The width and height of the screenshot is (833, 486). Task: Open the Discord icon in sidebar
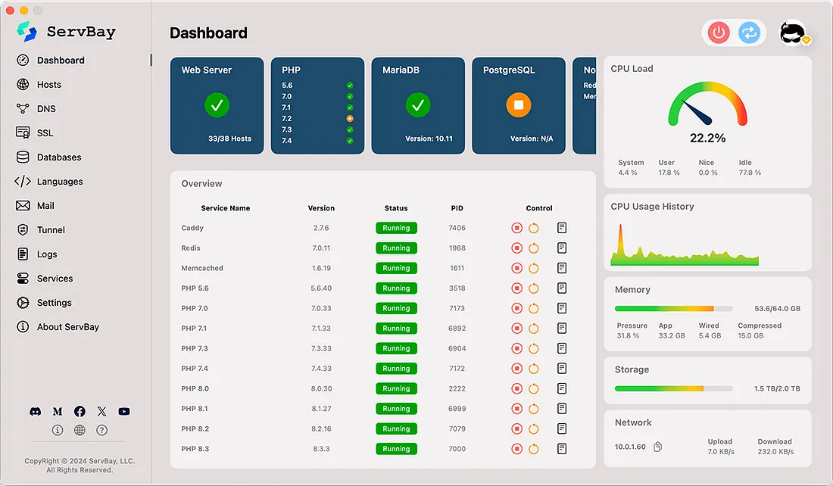click(x=36, y=412)
